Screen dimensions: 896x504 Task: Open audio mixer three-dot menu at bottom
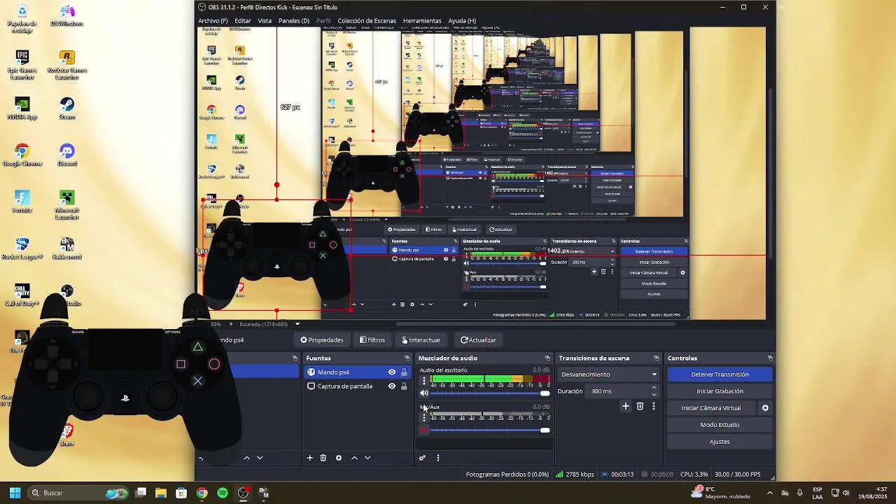(438, 458)
